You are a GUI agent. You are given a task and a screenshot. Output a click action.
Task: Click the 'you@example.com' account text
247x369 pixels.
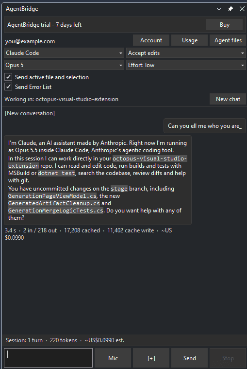click(30, 41)
